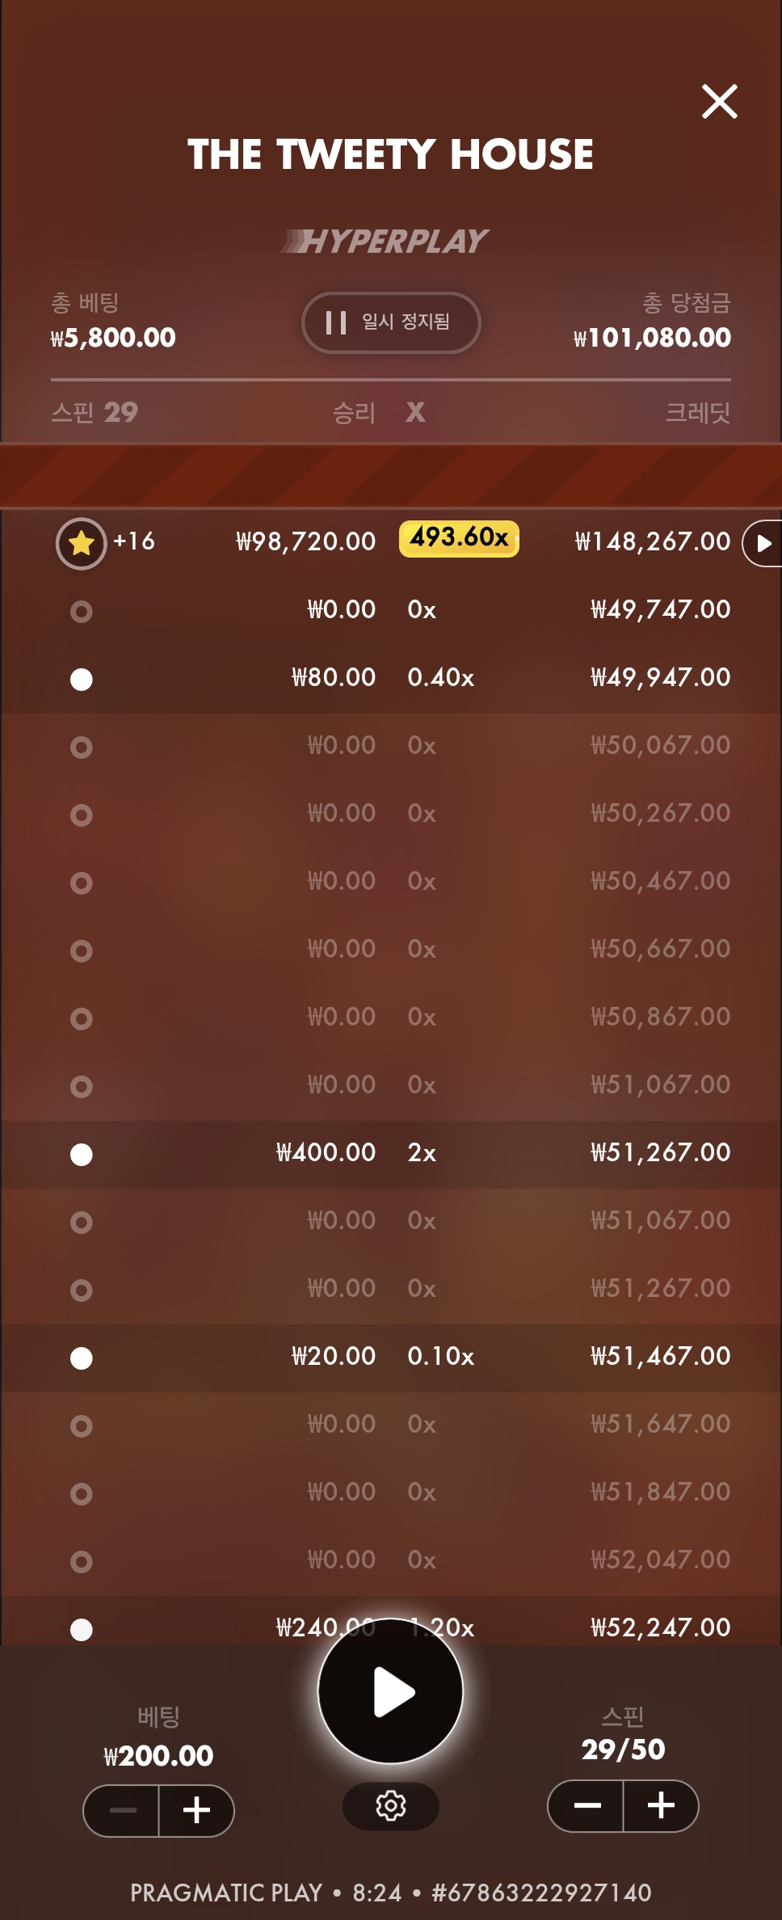Add more spins with plus button
Viewport: 782px width, 1920px height.
pos(661,1805)
